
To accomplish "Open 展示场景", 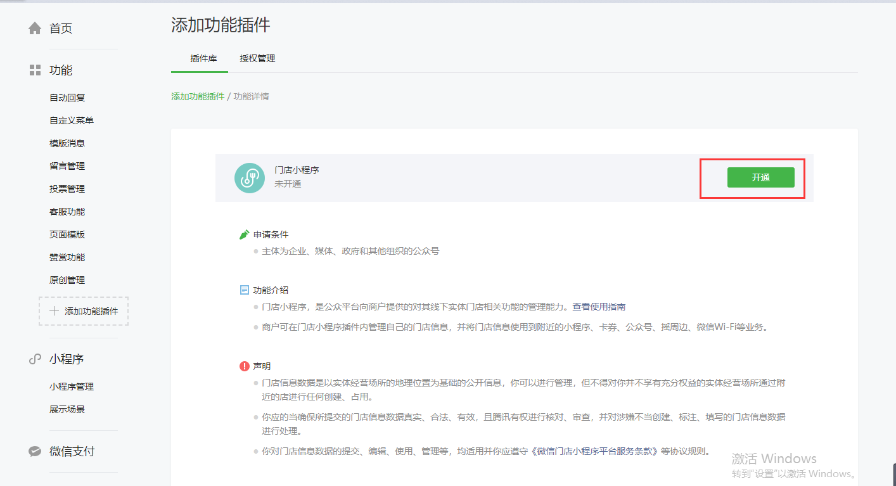I will pyautogui.click(x=67, y=409).
